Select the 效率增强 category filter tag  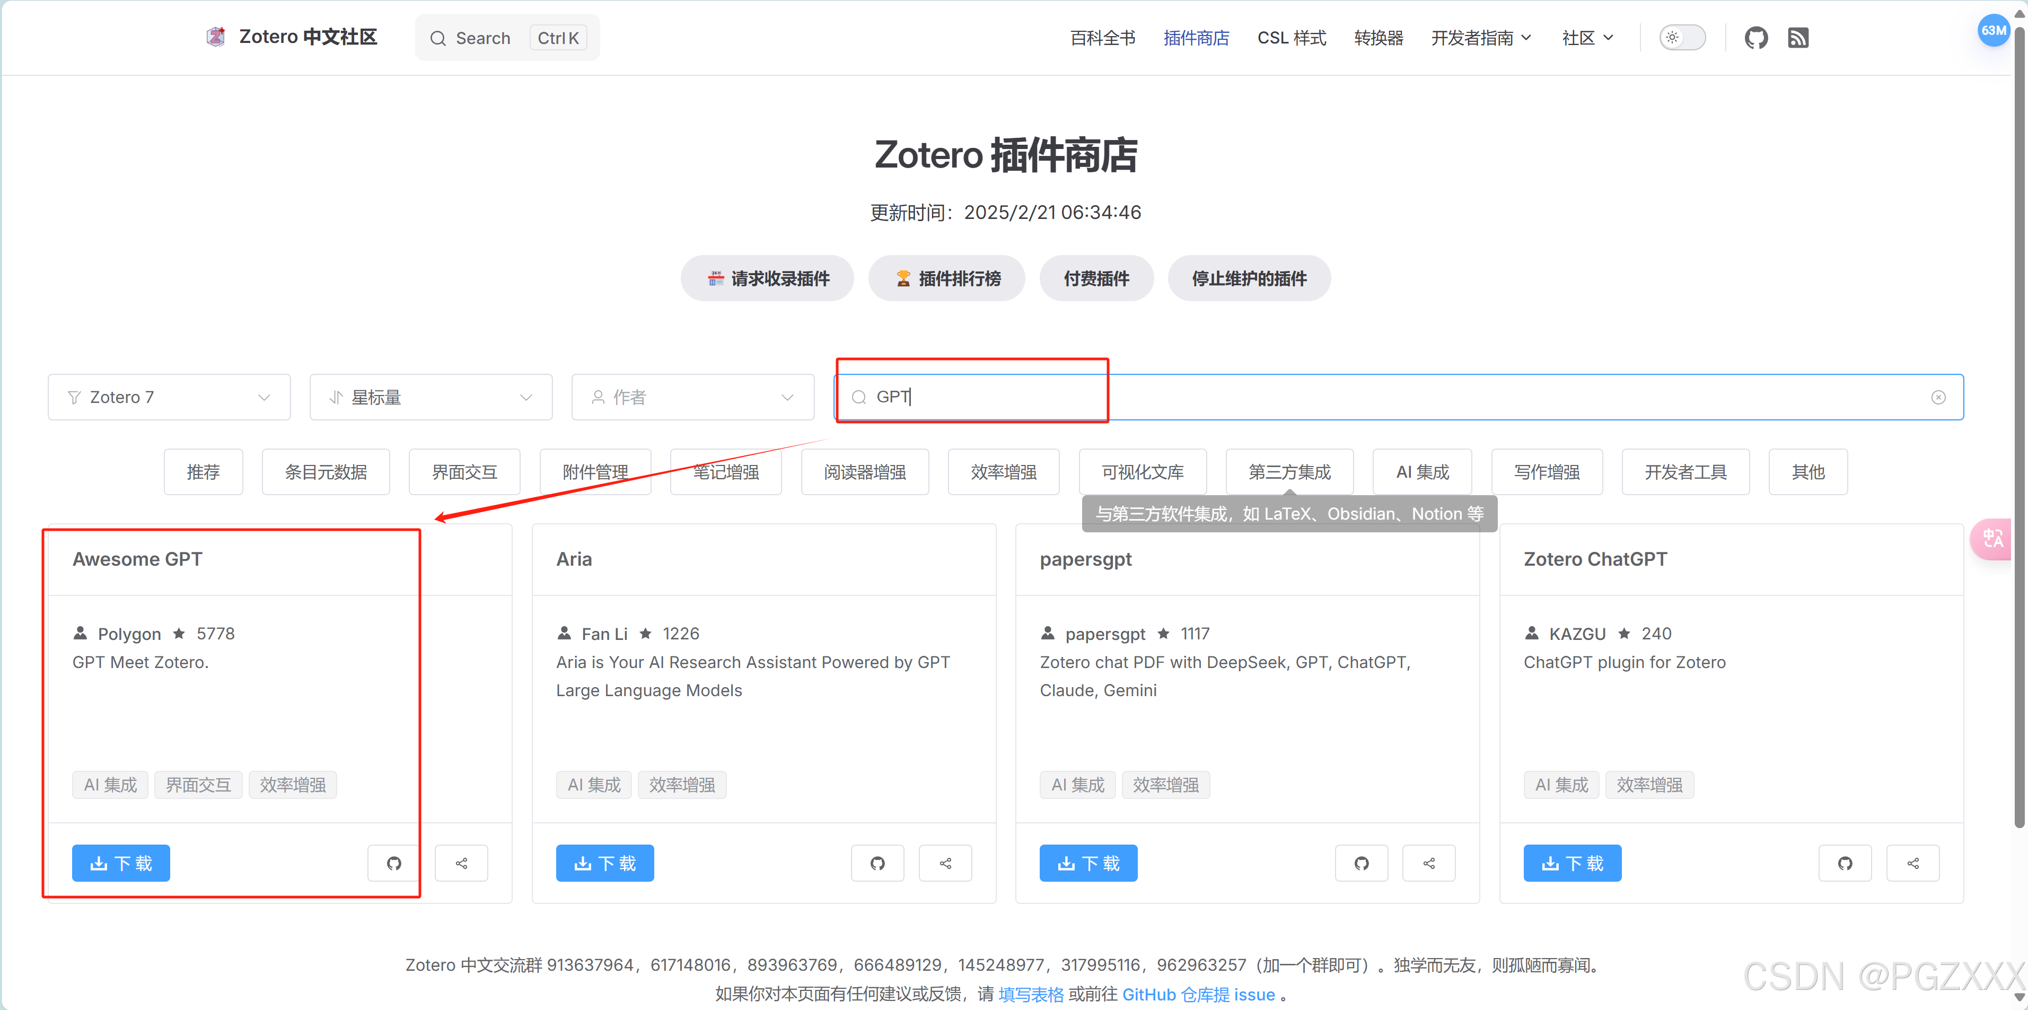tap(1004, 472)
